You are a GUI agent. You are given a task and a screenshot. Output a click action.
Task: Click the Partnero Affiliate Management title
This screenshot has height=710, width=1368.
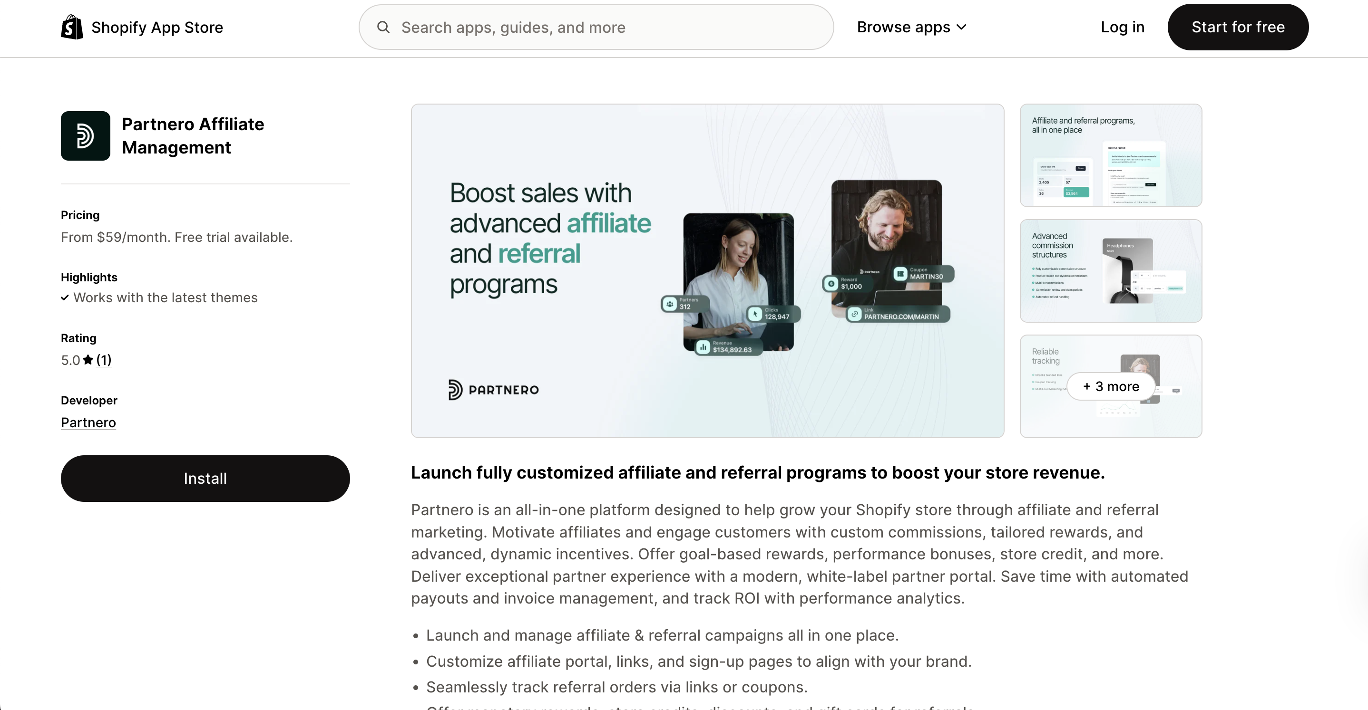(x=193, y=136)
